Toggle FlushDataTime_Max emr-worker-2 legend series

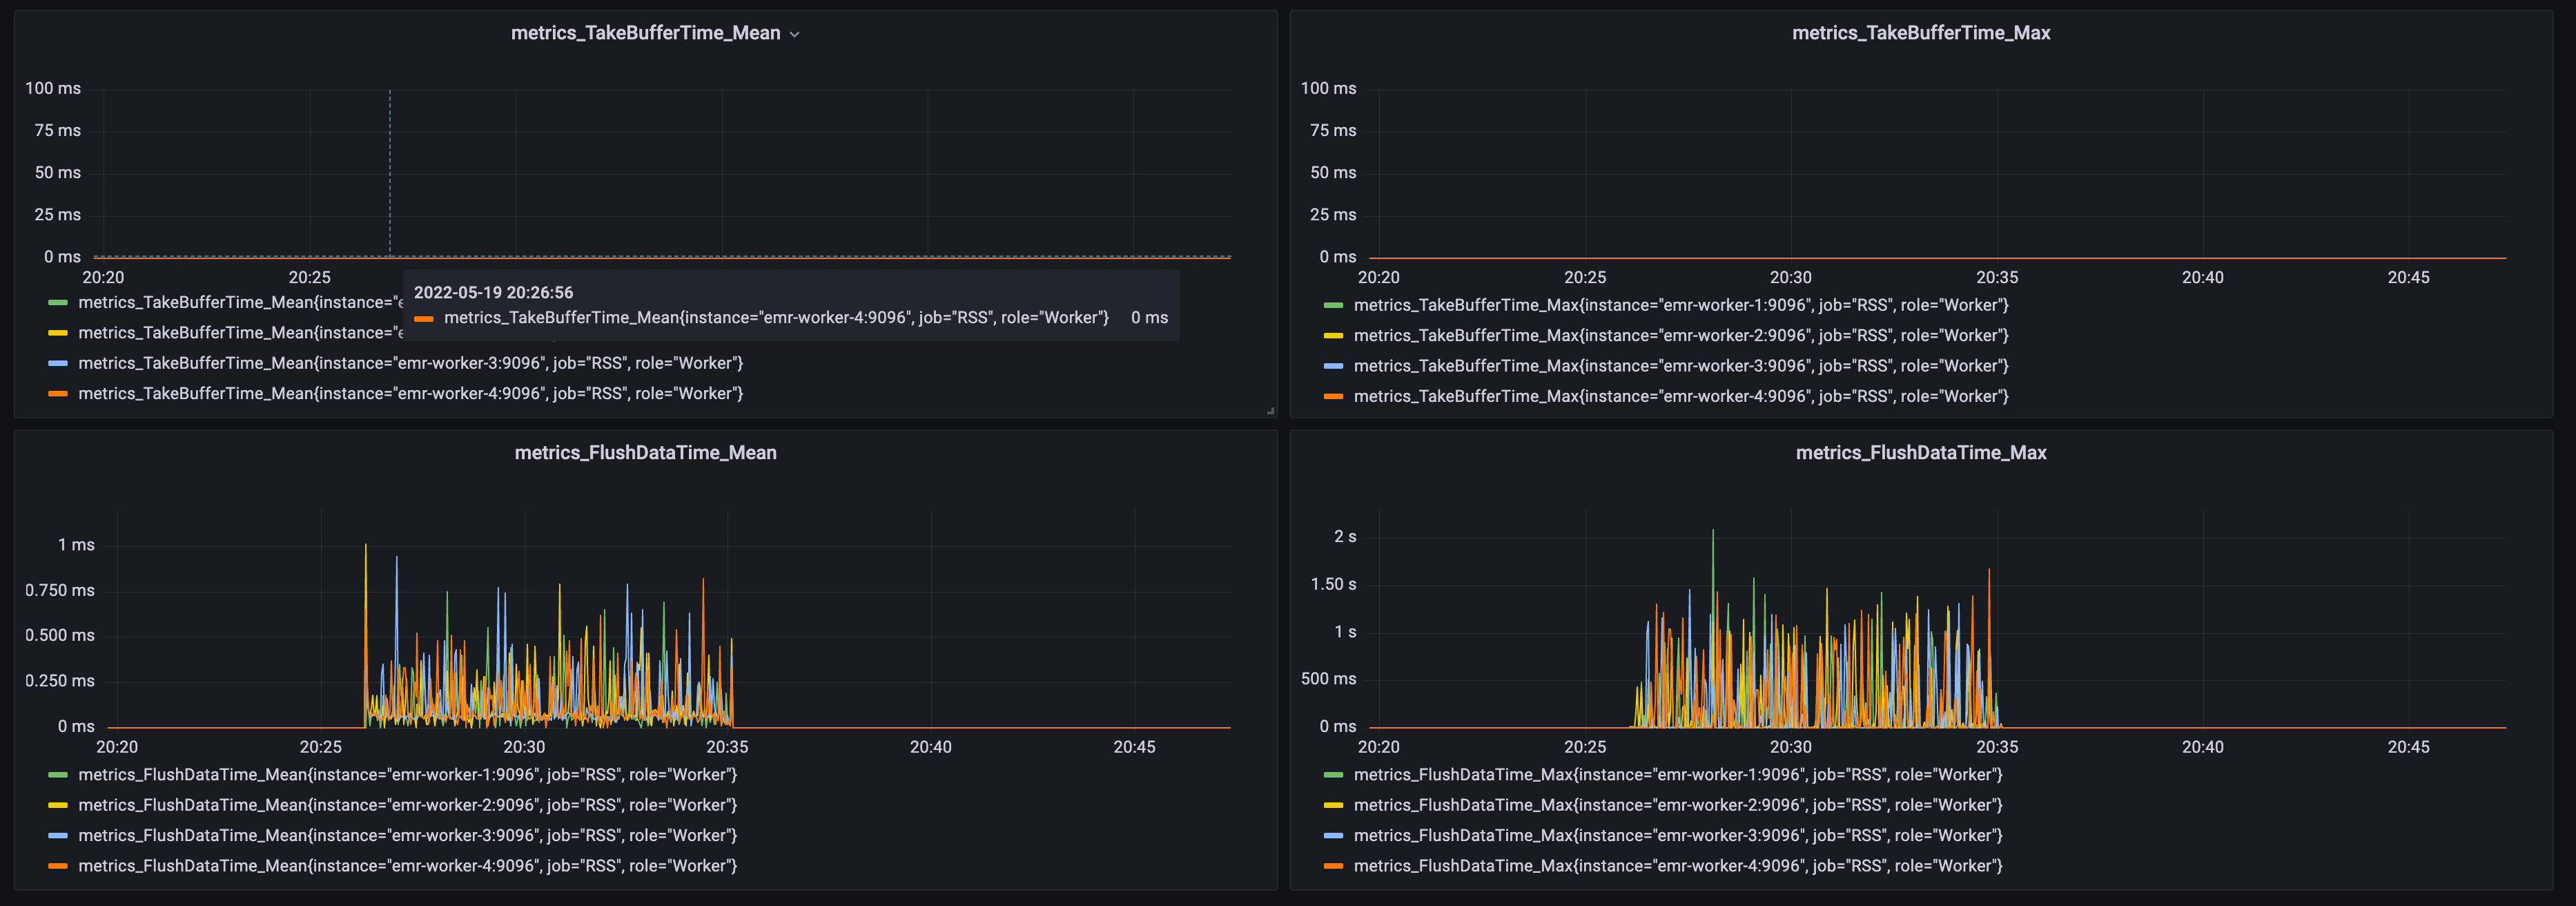1678,805
